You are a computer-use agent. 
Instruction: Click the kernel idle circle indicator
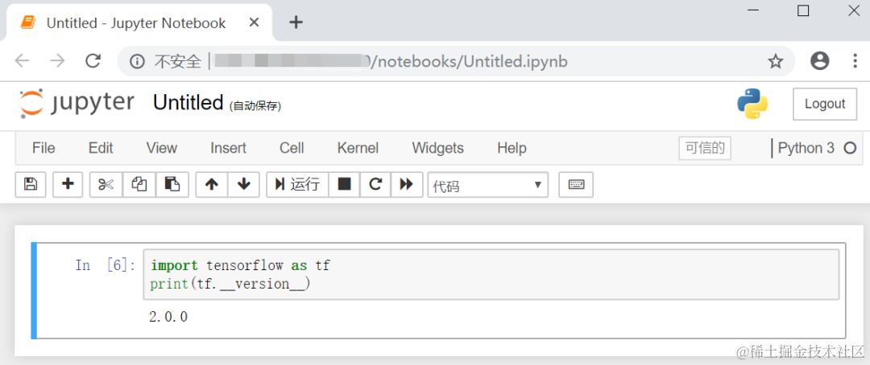click(850, 149)
